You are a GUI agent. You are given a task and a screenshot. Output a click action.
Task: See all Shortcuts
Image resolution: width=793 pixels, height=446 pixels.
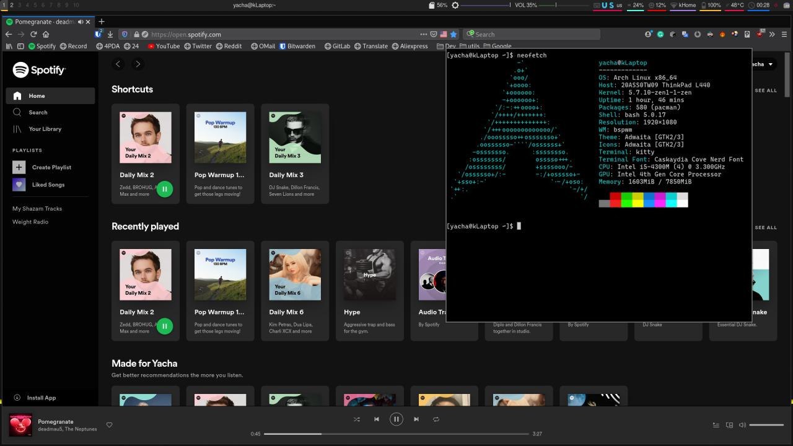pos(766,90)
